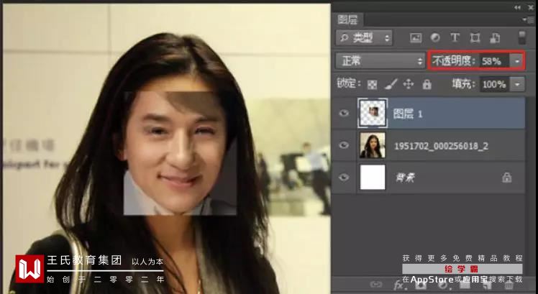Enable the type layer filter icon
The height and width of the screenshot is (294, 538).
(x=455, y=37)
